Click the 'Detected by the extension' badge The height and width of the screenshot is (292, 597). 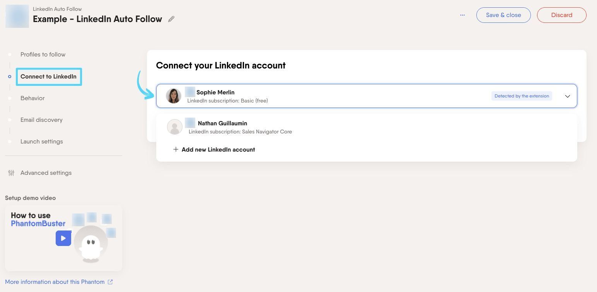522,96
